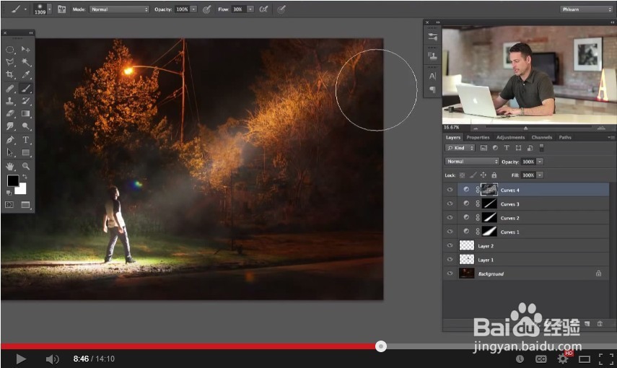Toggle Quick Mask mode
Screen dimensions: 617x368
9,205
